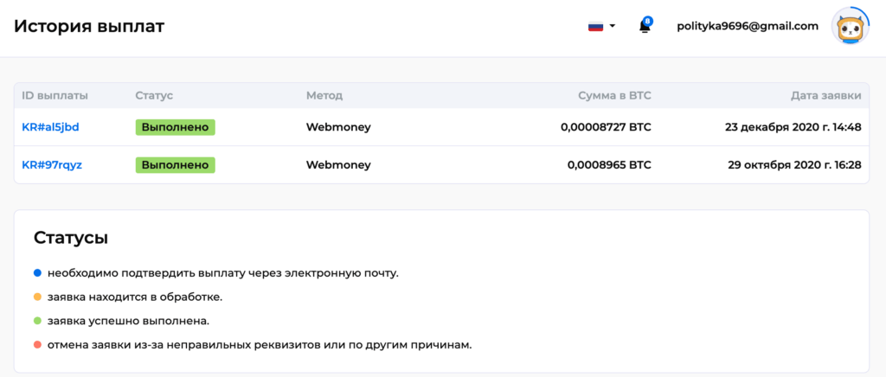
Task: Click the notification bell icon
Action: (x=645, y=26)
